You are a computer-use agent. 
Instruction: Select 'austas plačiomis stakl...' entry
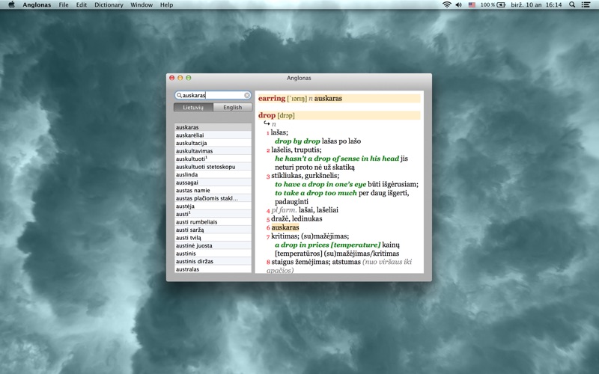point(213,198)
